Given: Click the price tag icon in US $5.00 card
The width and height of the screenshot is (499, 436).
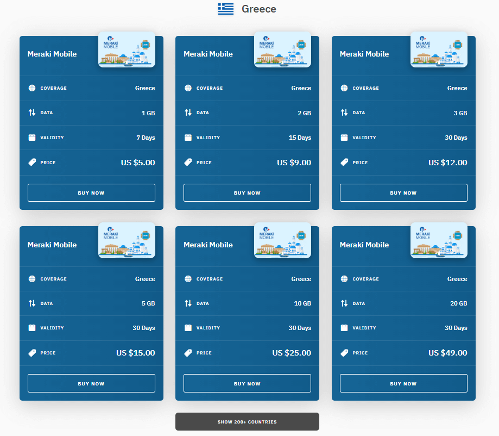Looking at the screenshot, I should (32, 162).
